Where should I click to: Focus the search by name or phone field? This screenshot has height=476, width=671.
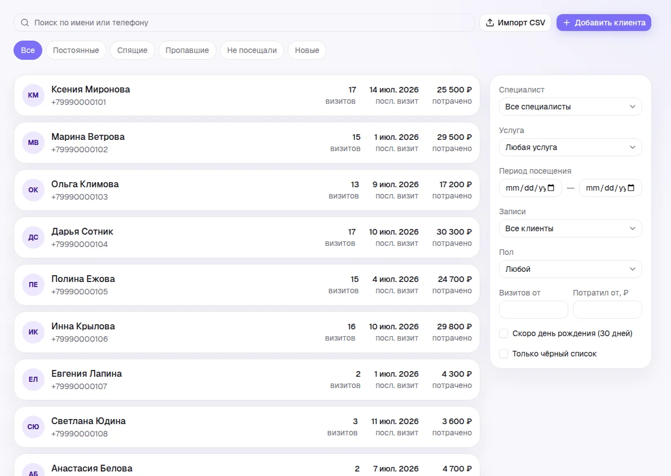pyautogui.click(x=244, y=23)
